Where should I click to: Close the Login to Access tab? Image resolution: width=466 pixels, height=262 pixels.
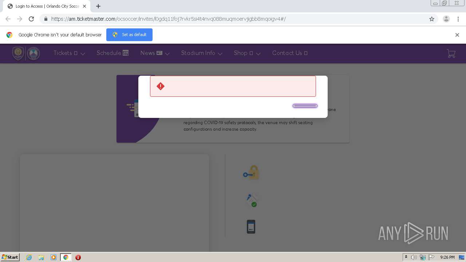[x=84, y=6]
